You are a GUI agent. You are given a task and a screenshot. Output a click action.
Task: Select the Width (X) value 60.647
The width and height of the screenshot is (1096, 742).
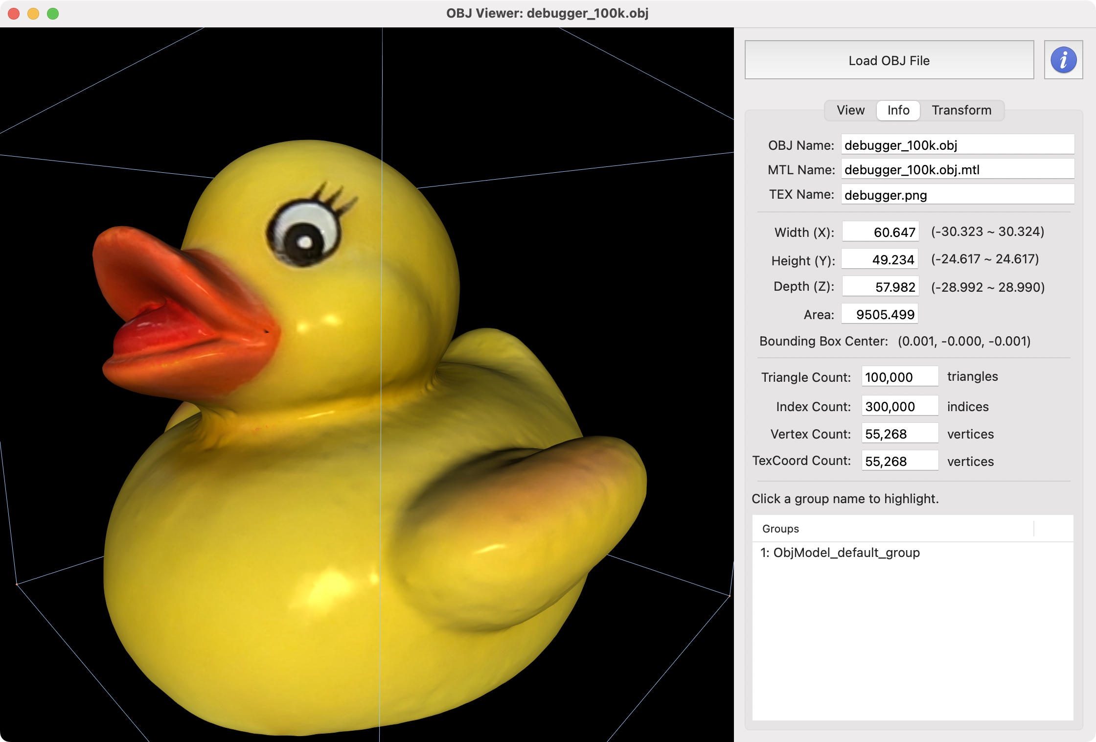coord(880,232)
